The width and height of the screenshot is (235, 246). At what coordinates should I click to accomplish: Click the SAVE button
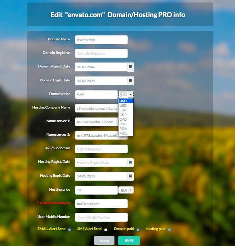point(129,241)
